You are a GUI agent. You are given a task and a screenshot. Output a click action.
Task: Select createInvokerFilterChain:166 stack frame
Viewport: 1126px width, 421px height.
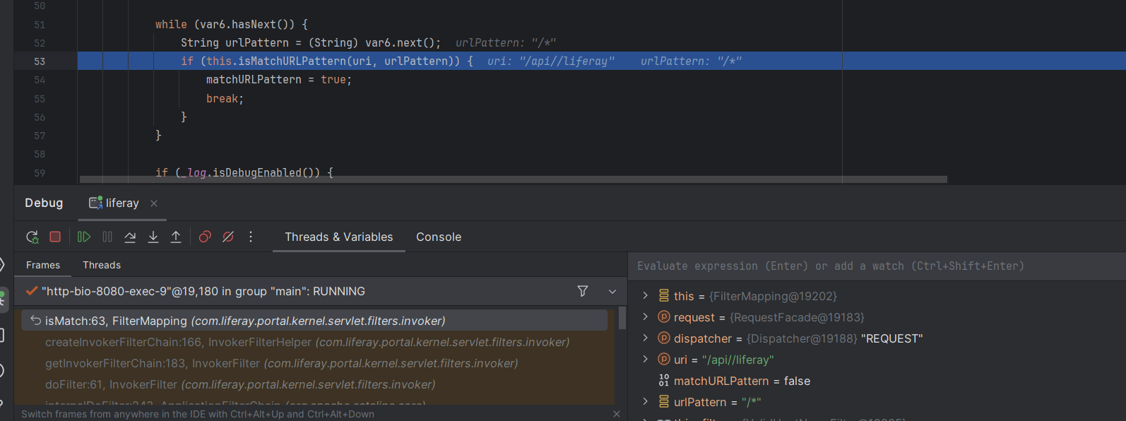coord(307,342)
